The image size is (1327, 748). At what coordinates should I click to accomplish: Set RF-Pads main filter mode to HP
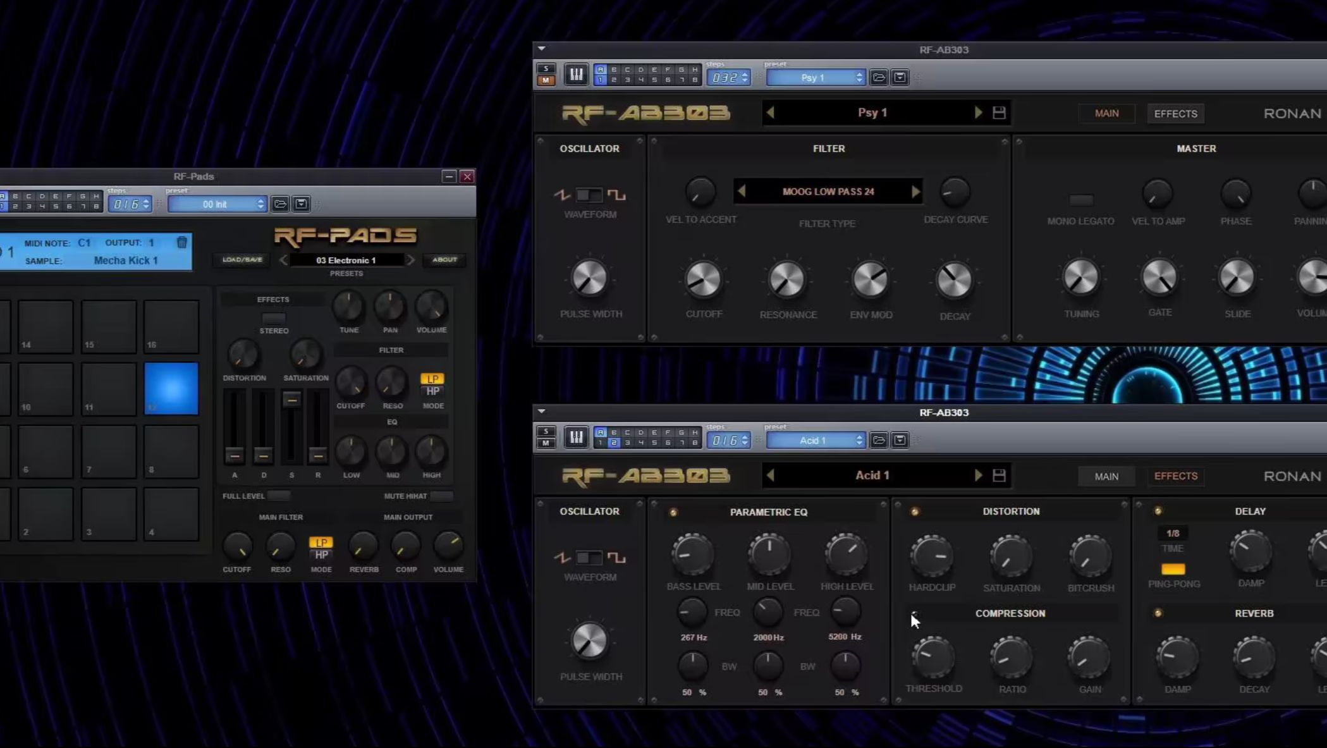pyautogui.click(x=321, y=555)
